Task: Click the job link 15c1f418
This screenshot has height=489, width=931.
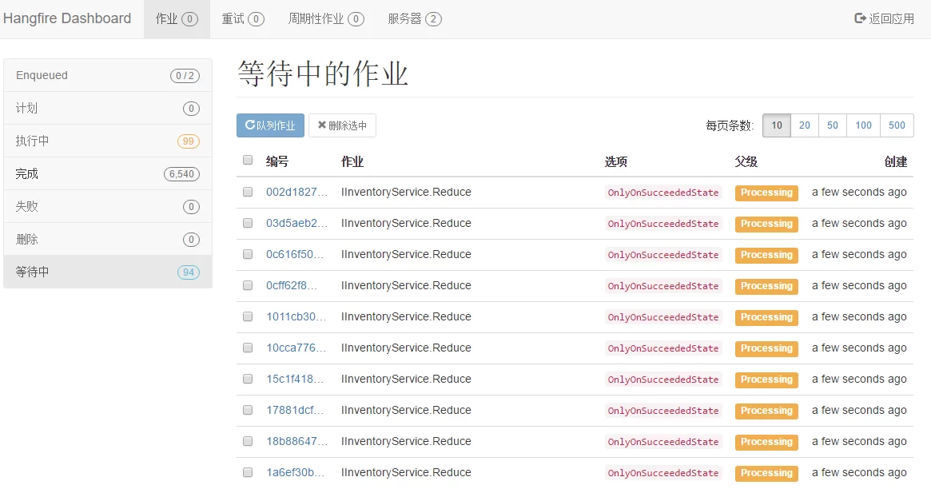Action: (x=293, y=379)
